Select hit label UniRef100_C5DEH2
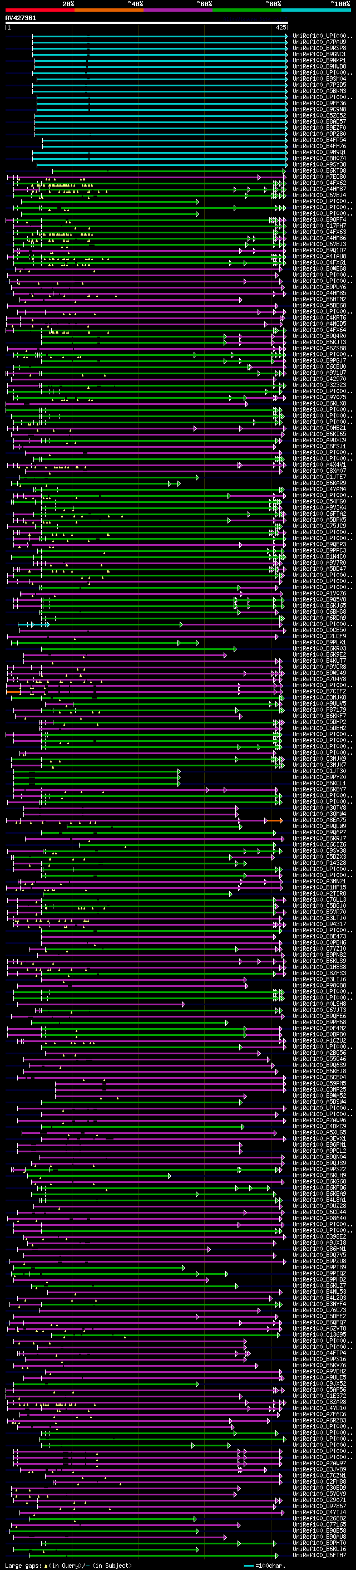356x1570 pixels. tap(319, 728)
